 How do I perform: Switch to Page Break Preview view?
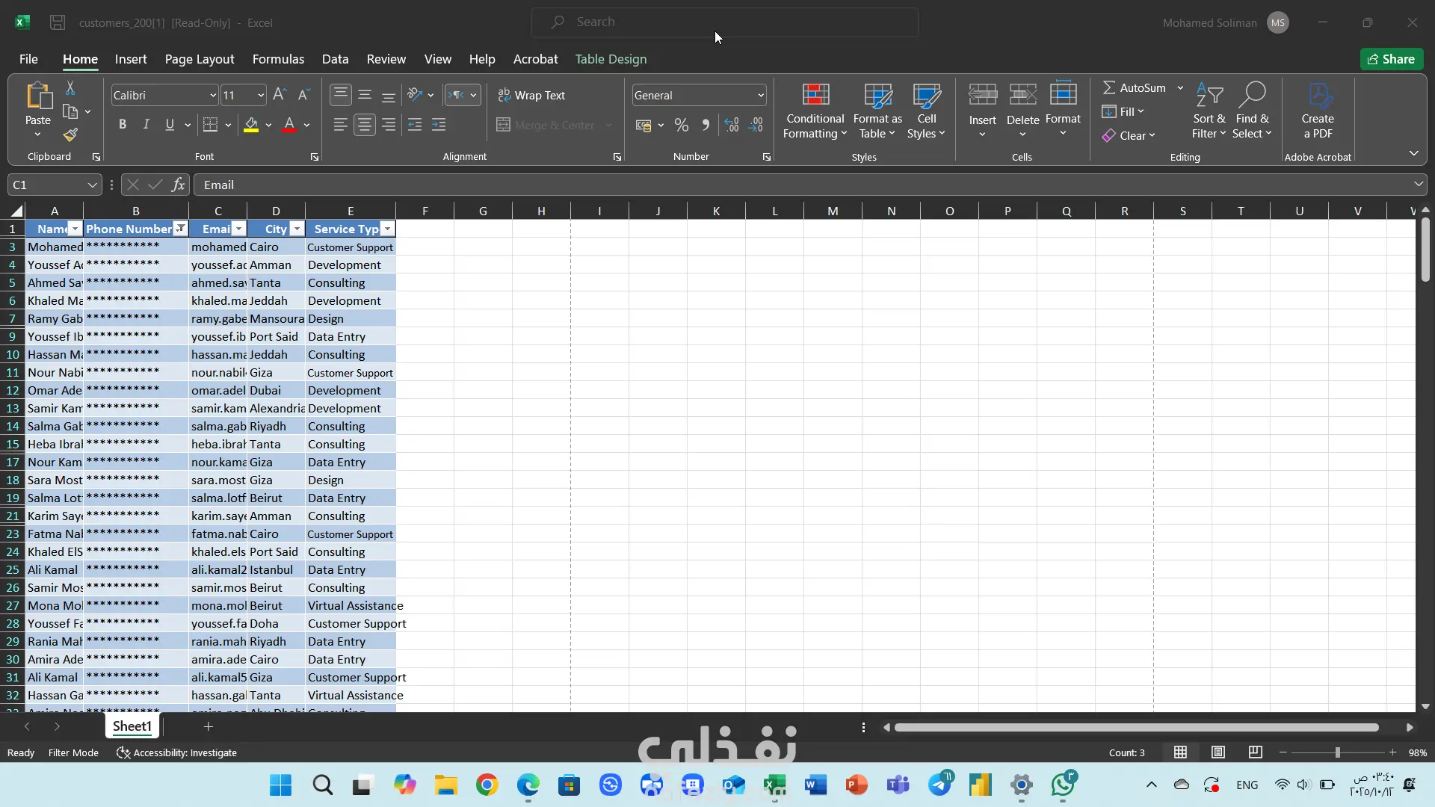click(1255, 752)
